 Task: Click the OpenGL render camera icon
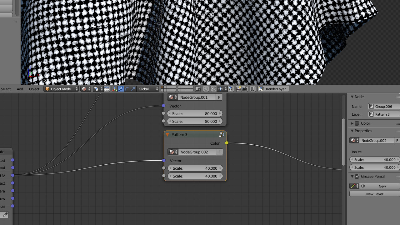click(238, 89)
